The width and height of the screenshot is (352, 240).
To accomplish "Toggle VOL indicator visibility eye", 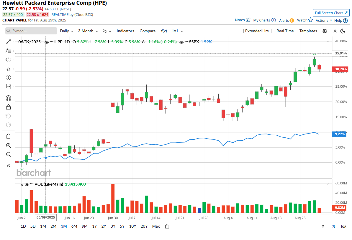I will pos(27,184).
